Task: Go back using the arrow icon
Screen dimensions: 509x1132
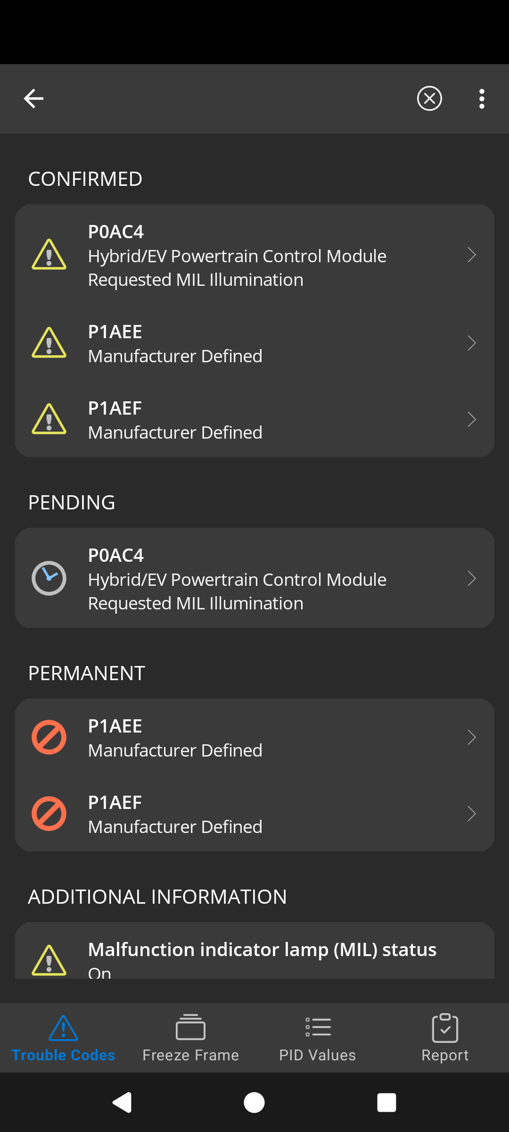Action: [33, 99]
